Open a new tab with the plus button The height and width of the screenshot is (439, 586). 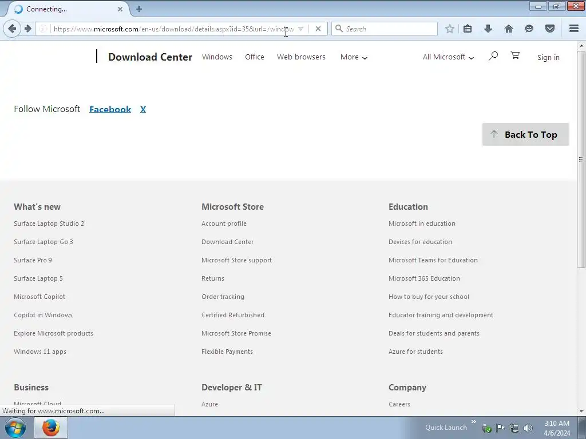coord(139,9)
